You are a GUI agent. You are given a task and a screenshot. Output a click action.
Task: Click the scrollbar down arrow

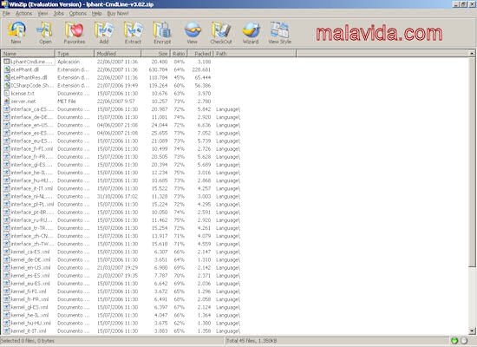coord(472,331)
